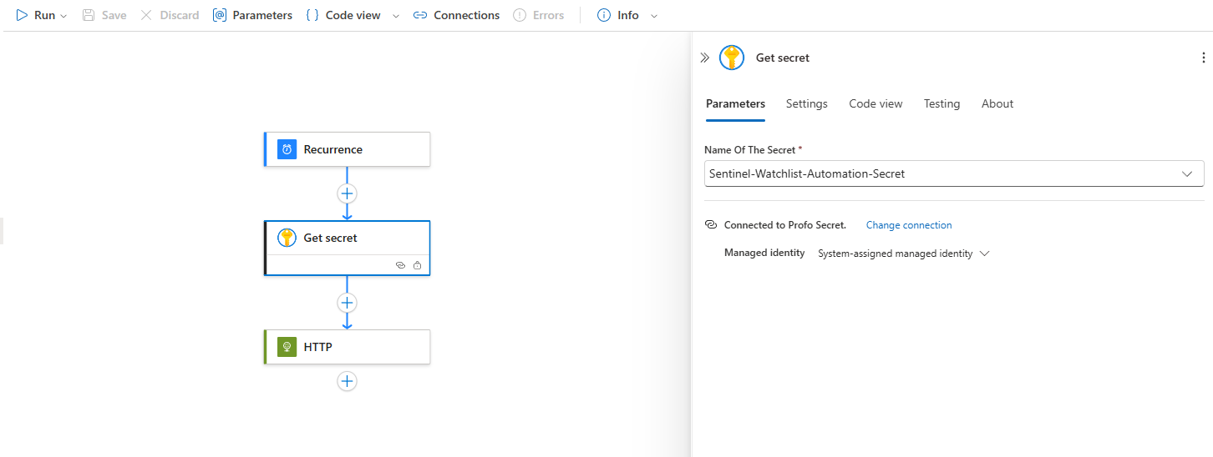Click the Change connection link
Screen dimensions: 1213x457
[x=908, y=225]
